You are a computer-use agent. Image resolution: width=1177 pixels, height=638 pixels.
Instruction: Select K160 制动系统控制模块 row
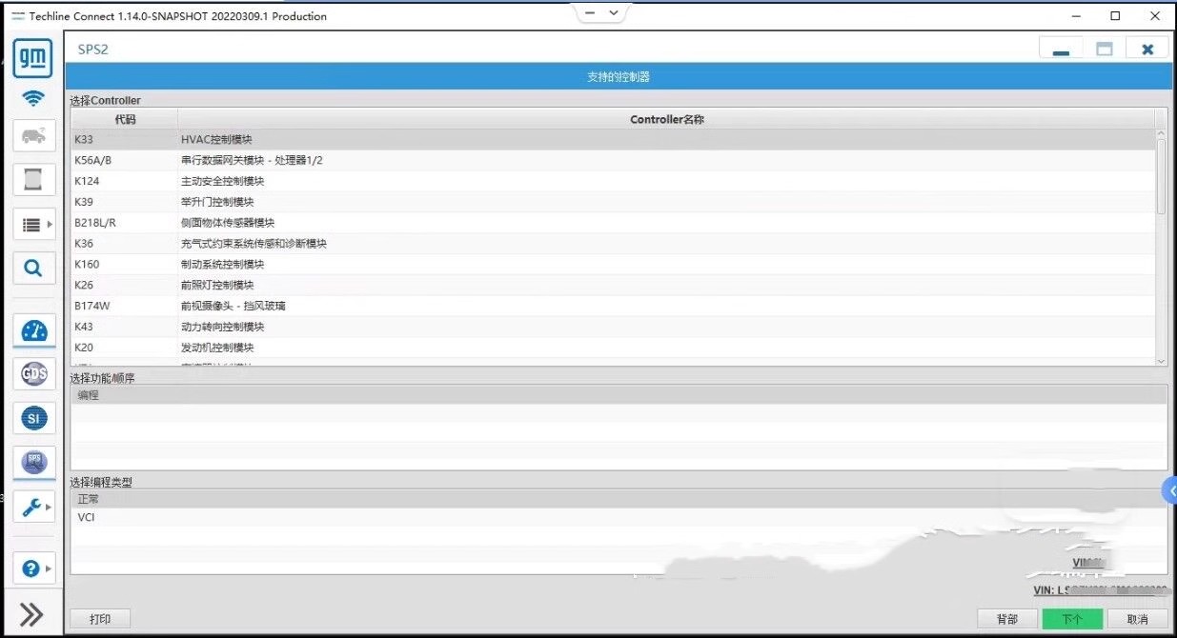[x=613, y=264]
